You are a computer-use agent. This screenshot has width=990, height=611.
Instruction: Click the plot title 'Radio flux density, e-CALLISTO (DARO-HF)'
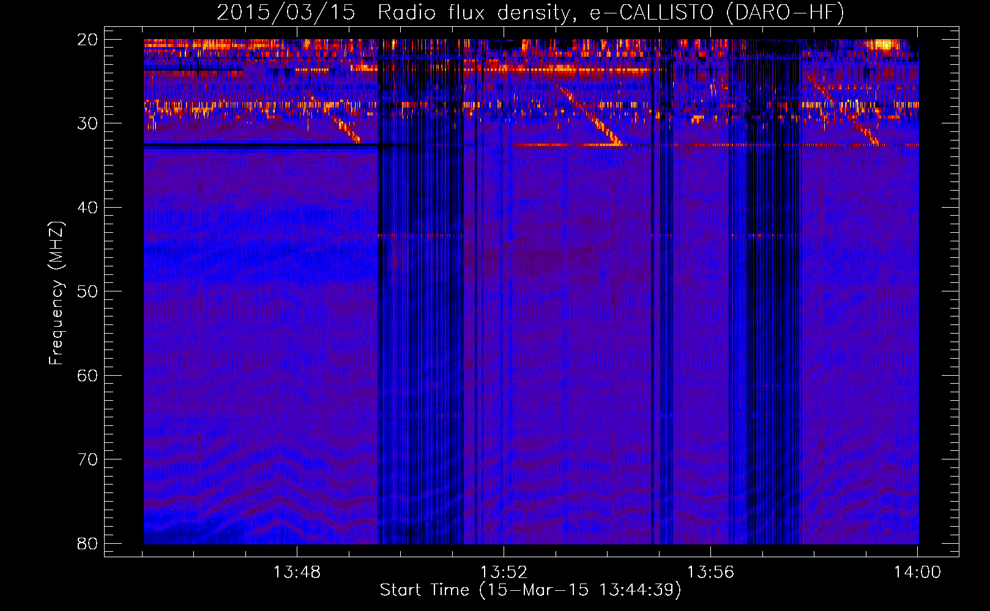click(611, 13)
